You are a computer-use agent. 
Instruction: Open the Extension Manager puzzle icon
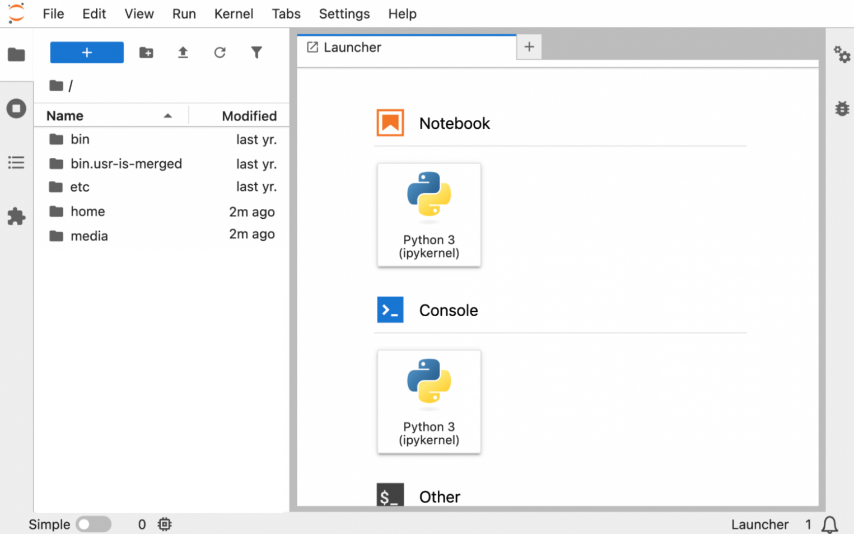coord(16,216)
